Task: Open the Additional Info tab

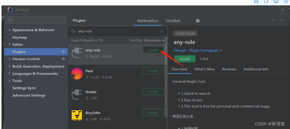Action: point(256,69)
